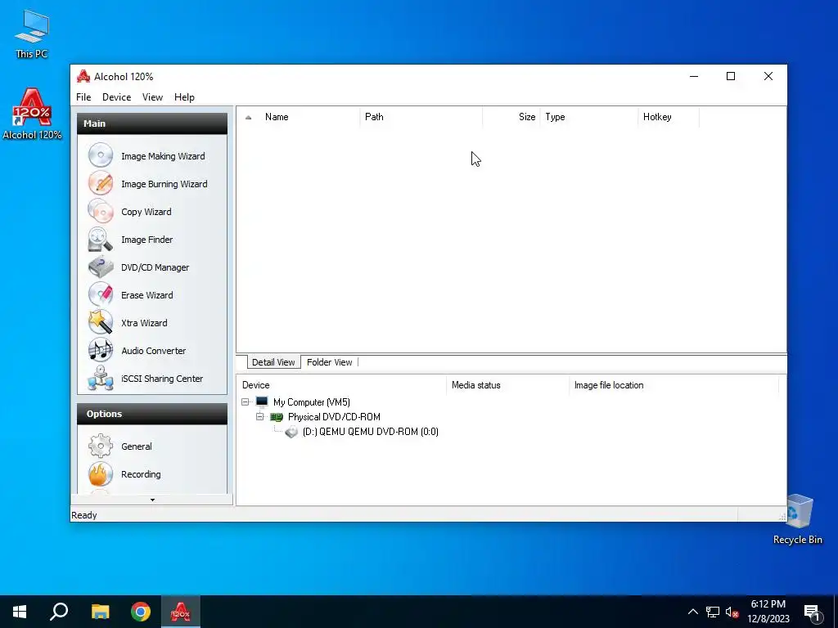The height and width of the screenshot is (628, 838).
Task: Open the Device menu
Action: pos(116,97)
